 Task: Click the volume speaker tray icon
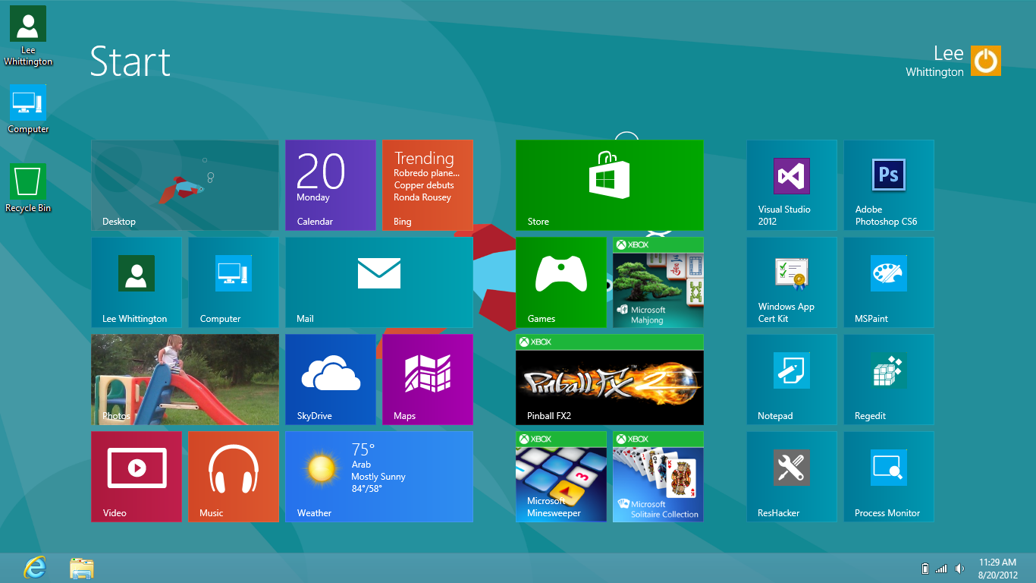click(x=959, y=569)
